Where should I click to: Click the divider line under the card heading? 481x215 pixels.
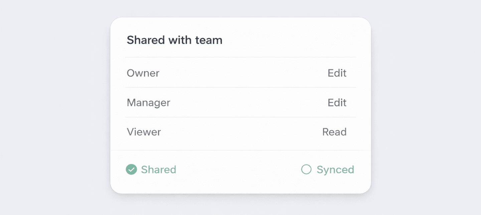click(x=240, y=57)
